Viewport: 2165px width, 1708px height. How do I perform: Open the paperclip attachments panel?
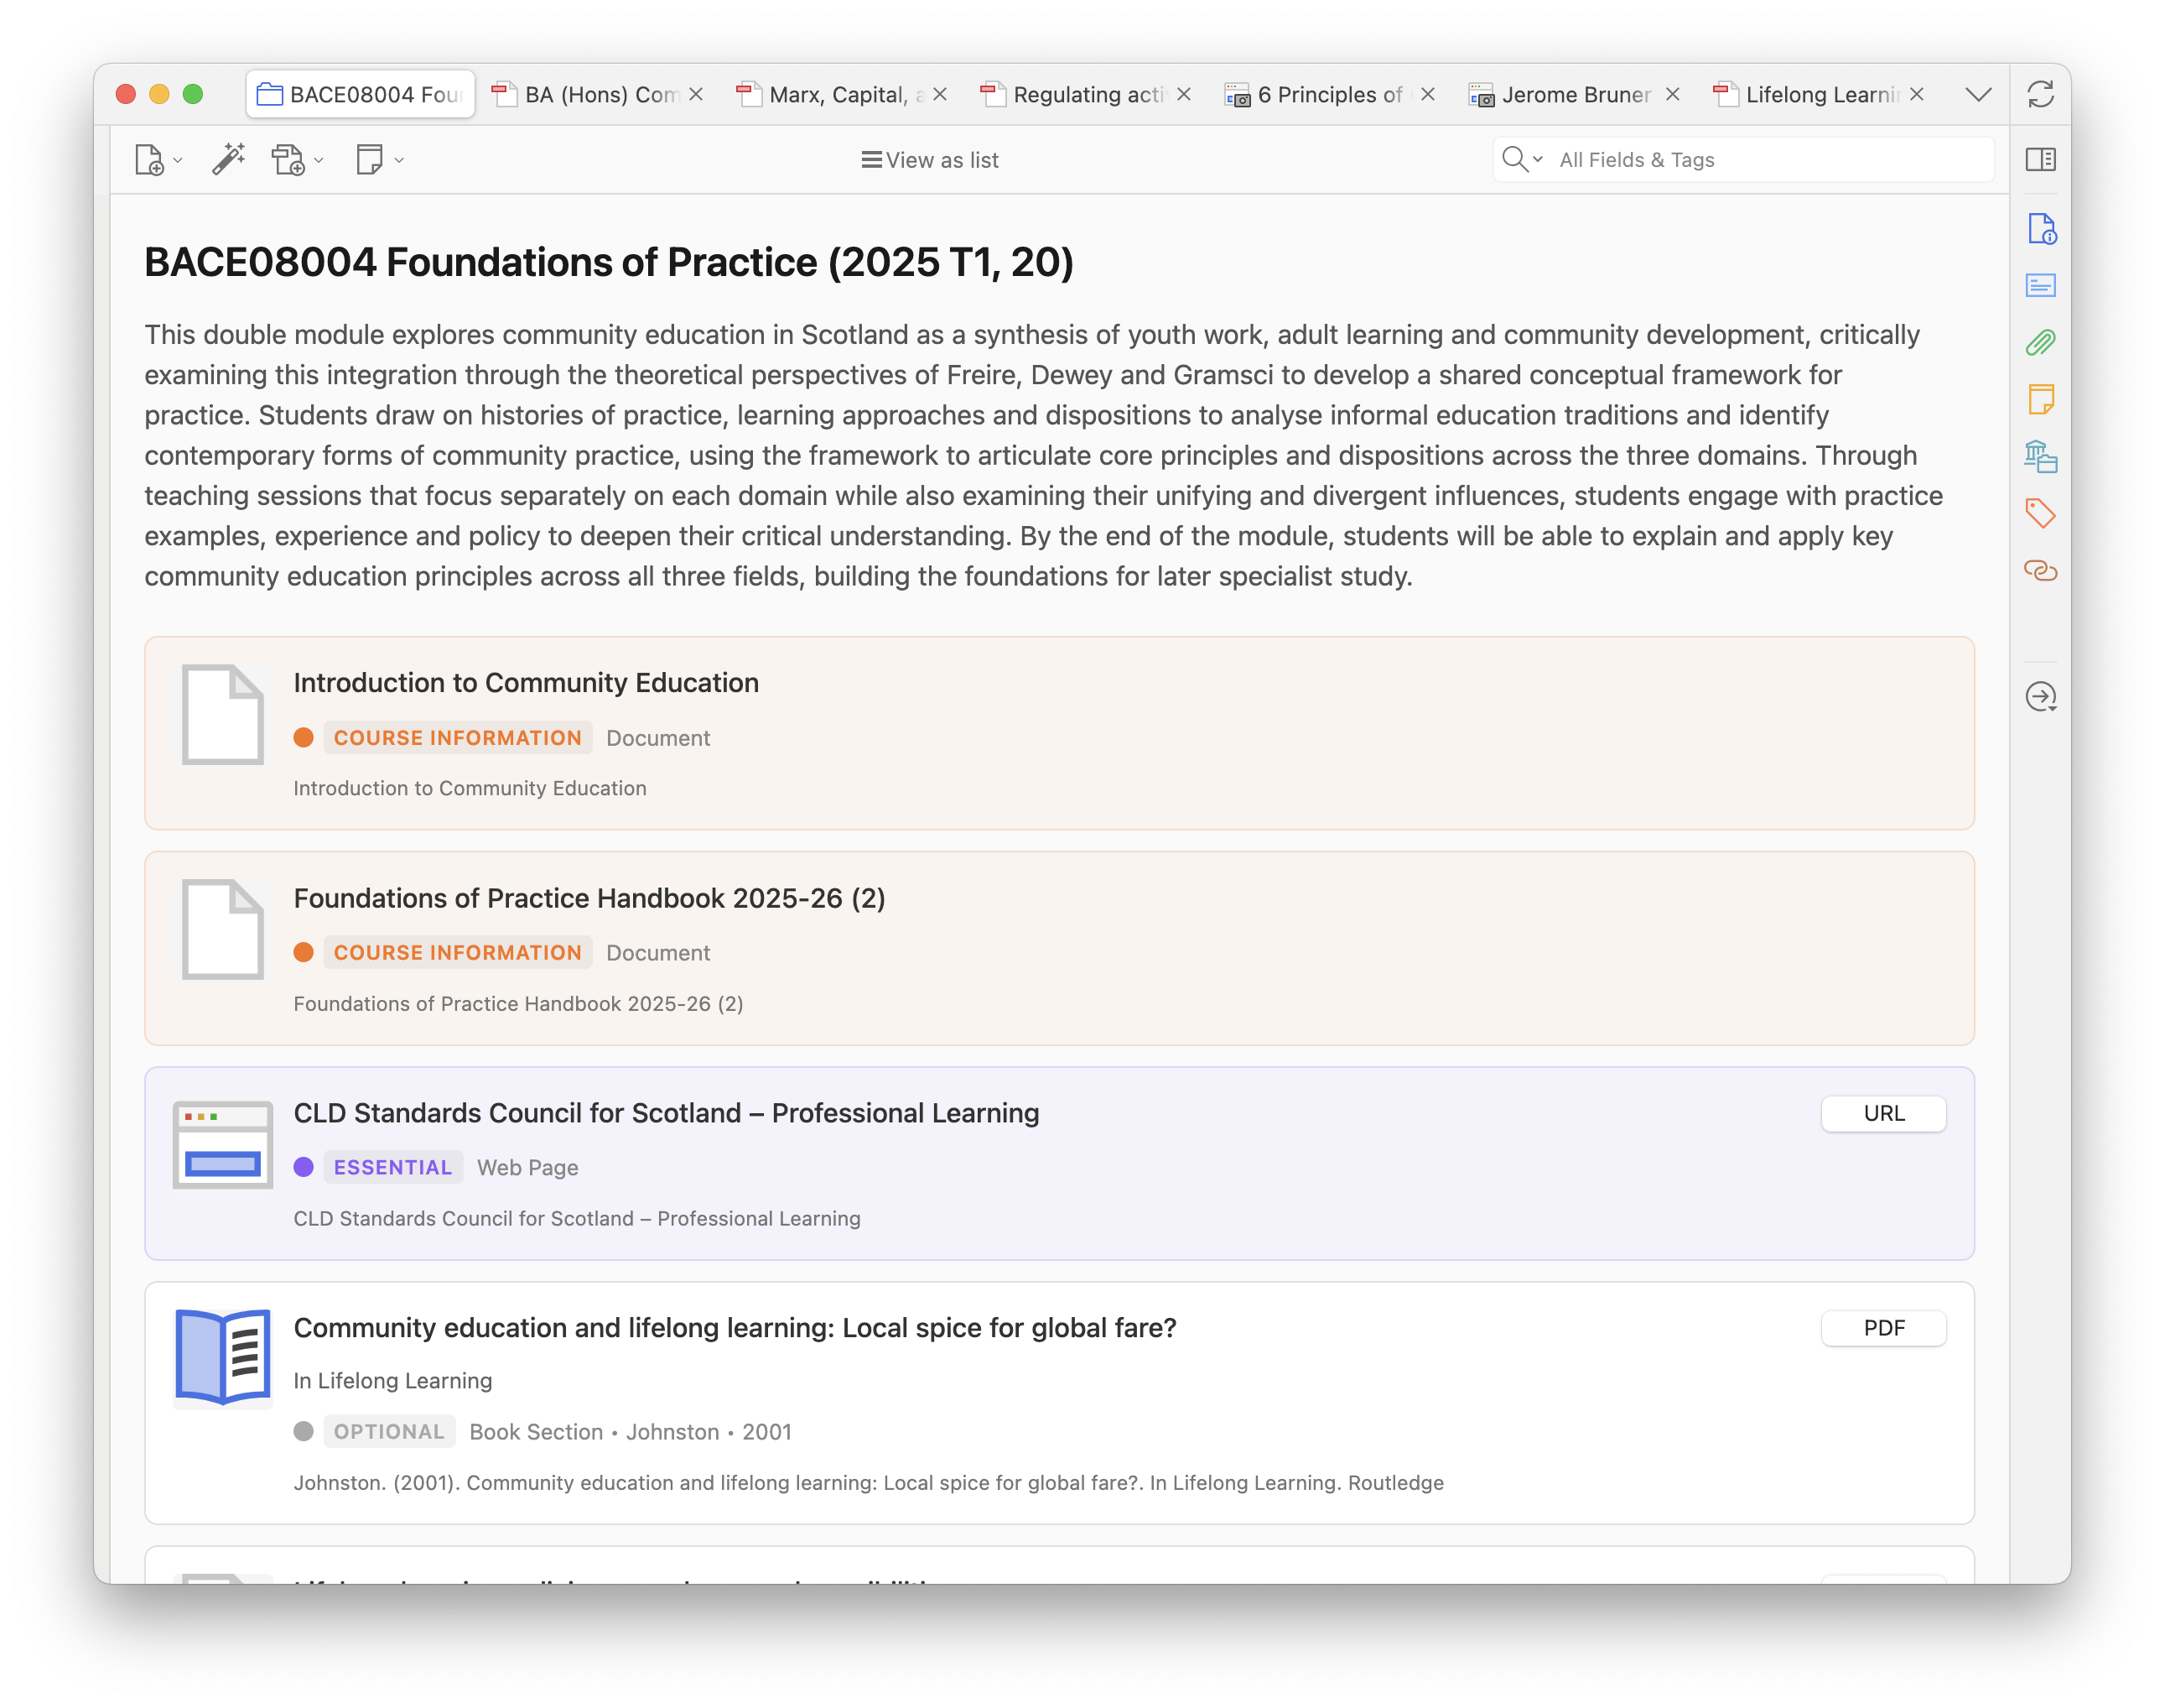[2040, 343]
